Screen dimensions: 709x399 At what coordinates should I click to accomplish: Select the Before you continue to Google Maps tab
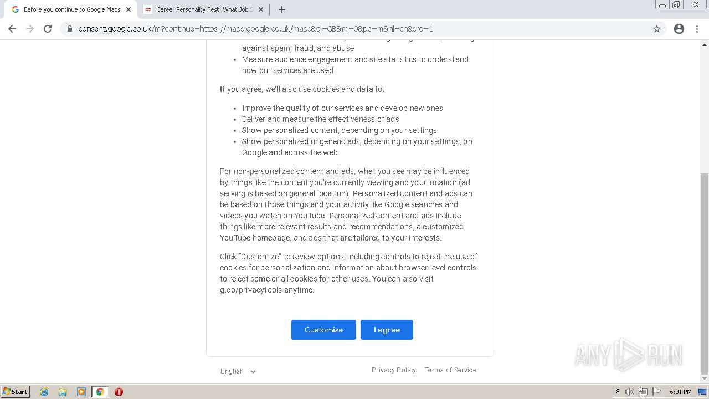click(x=71, y=9)
